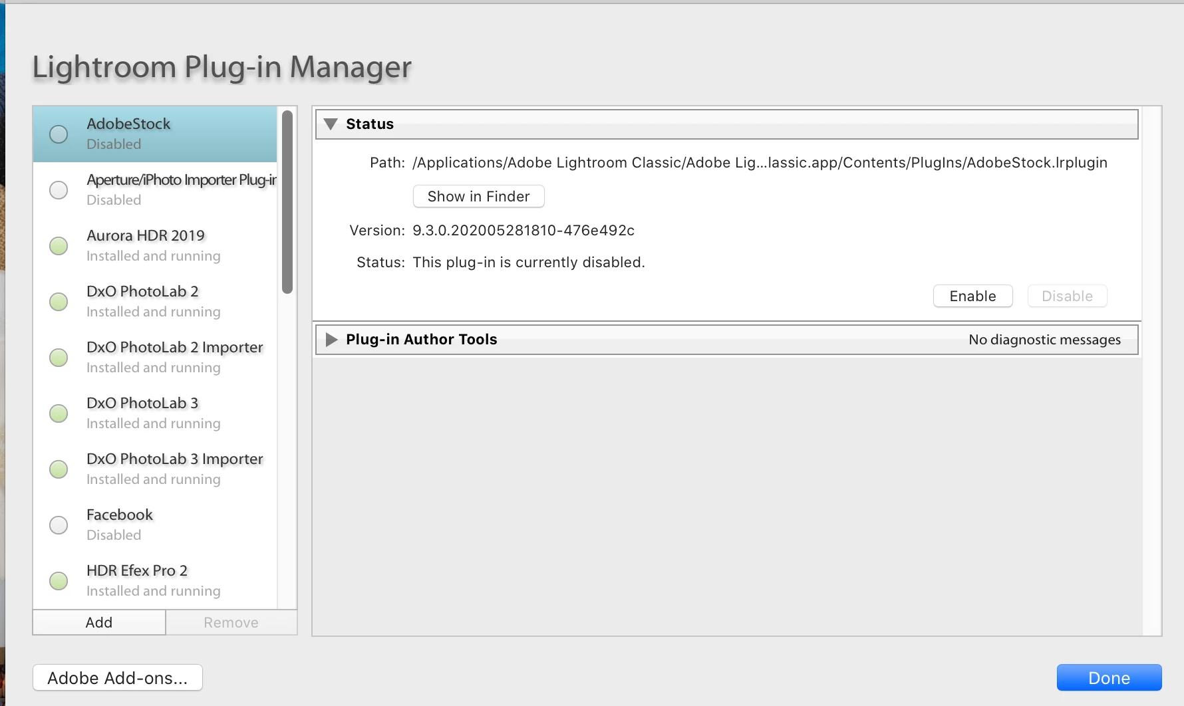Select the Facebook plug-in entry
This screenshot has width=1184, height=706.
pyautogui.click(x=155, y=525)
